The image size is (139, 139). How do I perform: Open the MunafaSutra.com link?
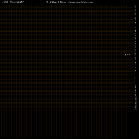pos(84,2)
